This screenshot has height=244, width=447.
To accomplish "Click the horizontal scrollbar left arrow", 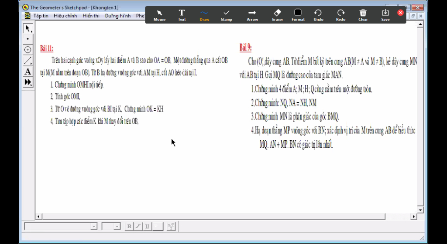I will [38, 217].
